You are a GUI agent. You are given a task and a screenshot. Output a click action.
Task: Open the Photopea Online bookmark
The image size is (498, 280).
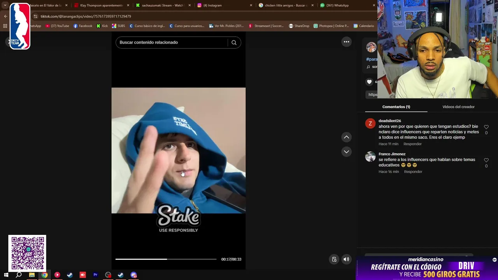pos(331,26)
